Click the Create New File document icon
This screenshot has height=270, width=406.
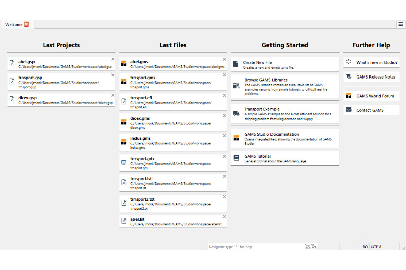click(235, 64)
